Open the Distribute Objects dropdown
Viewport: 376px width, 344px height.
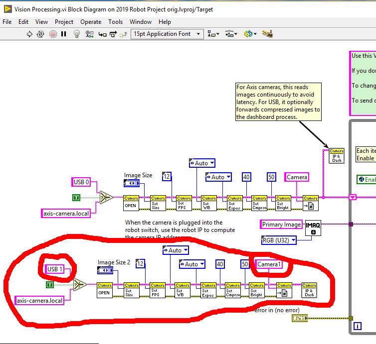point(231,34)
